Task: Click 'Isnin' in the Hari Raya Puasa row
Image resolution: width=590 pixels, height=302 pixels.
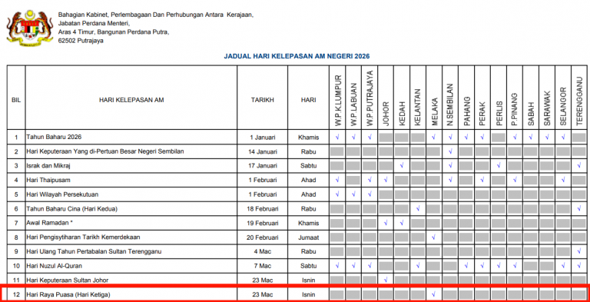Action: [x=309, y=295]
